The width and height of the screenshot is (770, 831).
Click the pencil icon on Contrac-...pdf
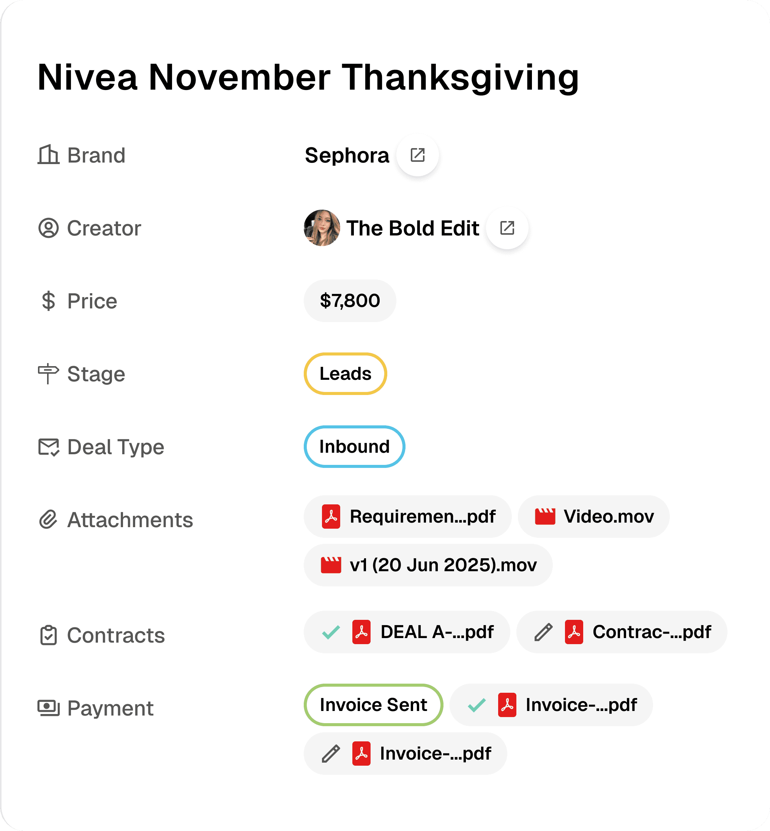543,632
